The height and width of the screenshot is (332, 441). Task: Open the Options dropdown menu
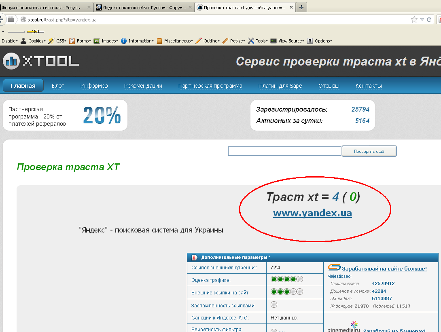320,41
